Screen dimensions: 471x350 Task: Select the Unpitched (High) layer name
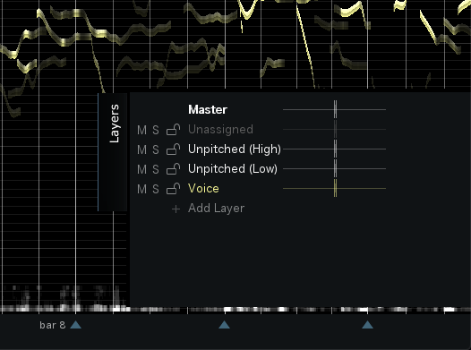(235, 149)
